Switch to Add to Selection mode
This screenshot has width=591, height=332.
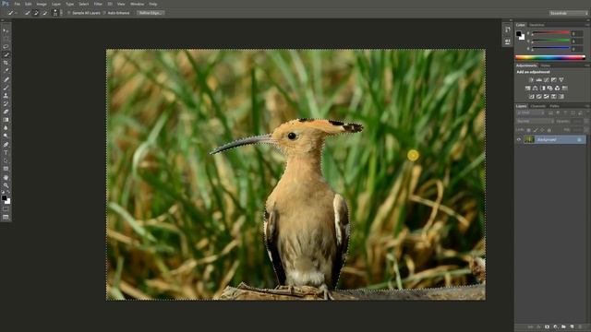click(36, 13)
